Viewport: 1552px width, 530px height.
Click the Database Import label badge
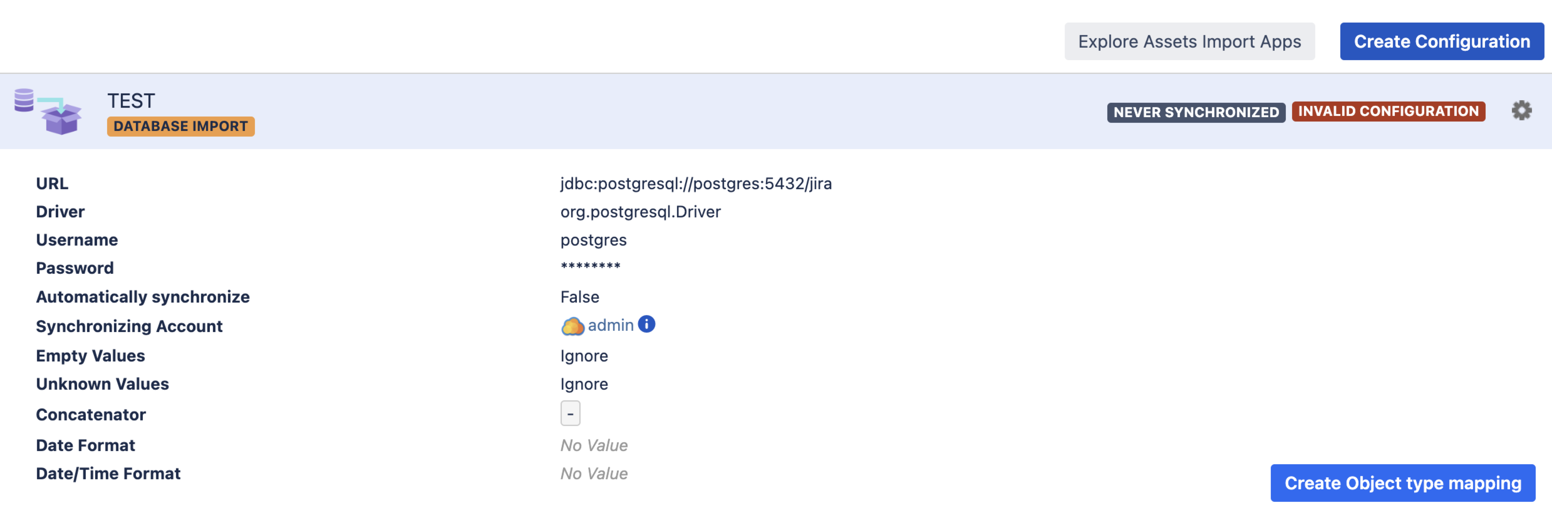point(181,127)
